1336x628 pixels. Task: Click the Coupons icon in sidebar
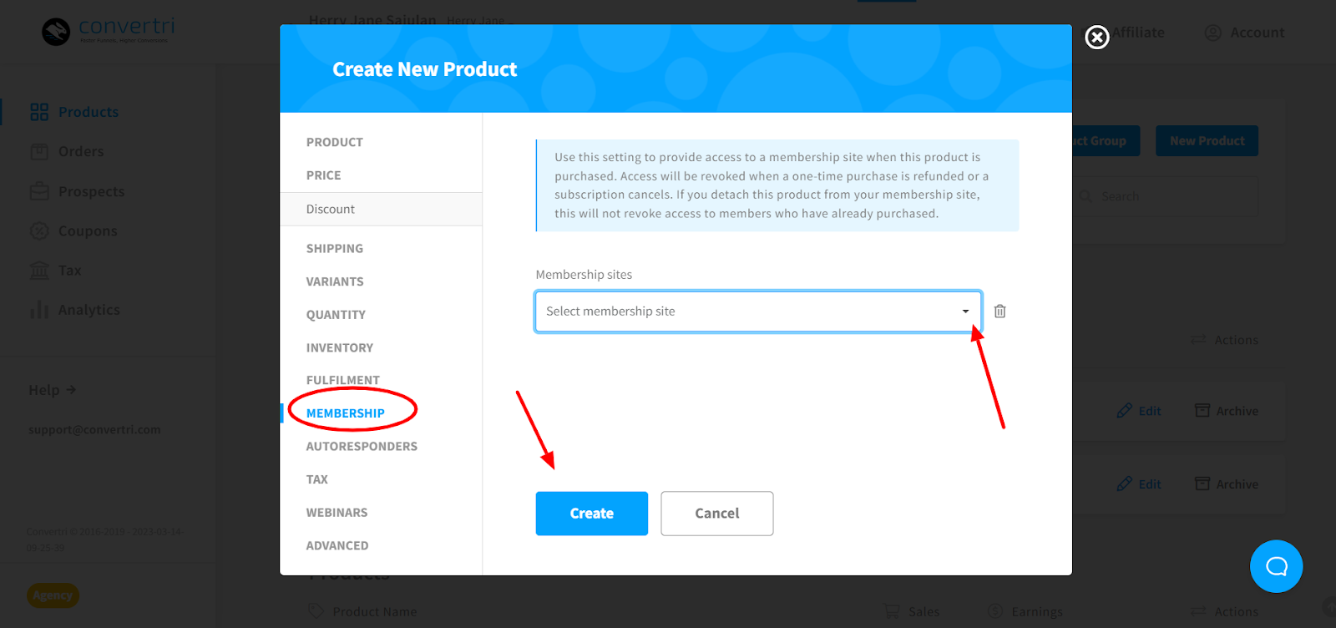(39, 231)
